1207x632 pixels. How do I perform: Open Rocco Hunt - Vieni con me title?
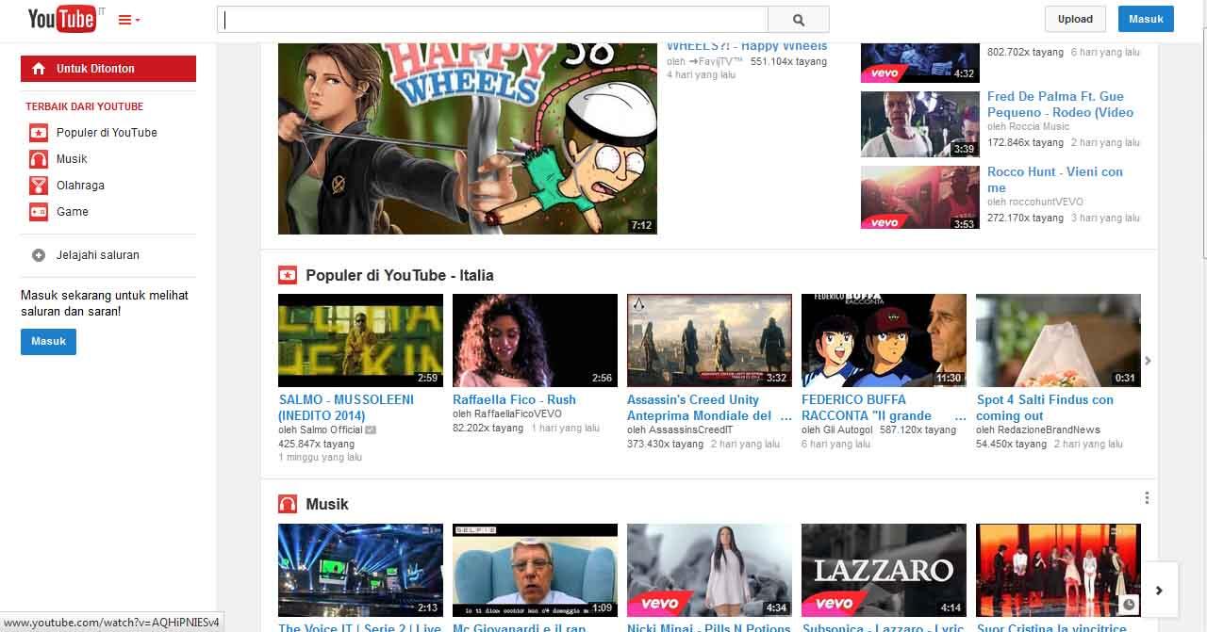pos(1055,179)
